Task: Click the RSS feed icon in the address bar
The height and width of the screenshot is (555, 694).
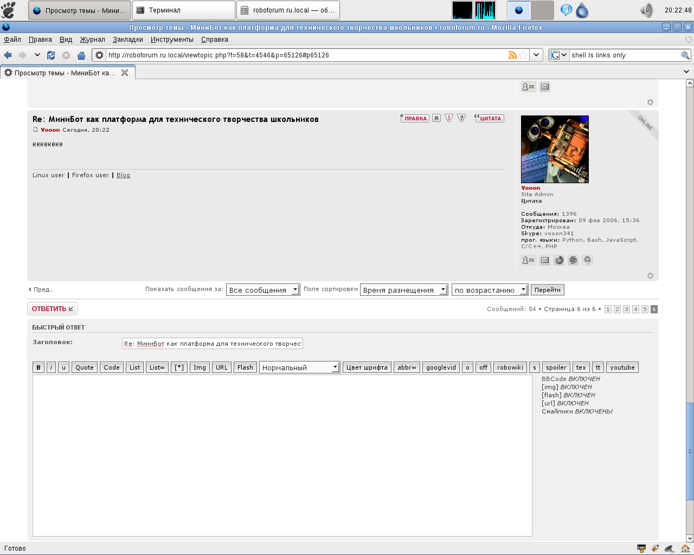Action: click(x=512, y=55)
